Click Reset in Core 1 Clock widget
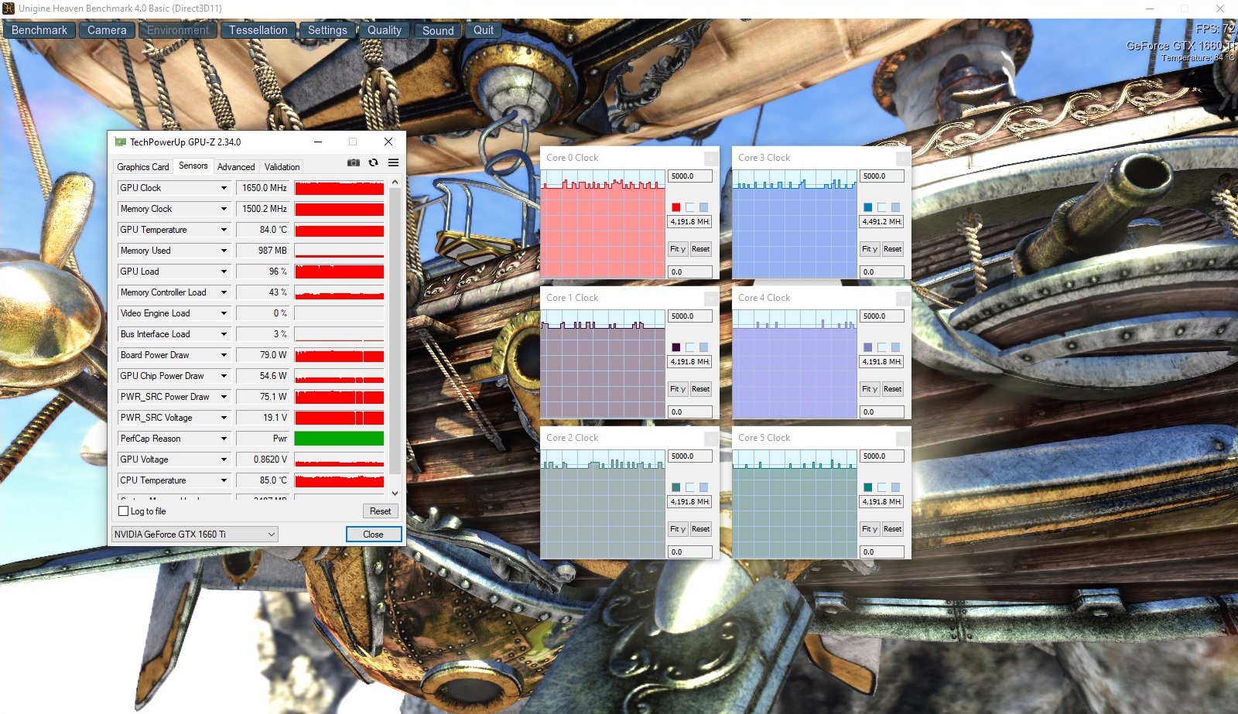 tap(700, 389)
